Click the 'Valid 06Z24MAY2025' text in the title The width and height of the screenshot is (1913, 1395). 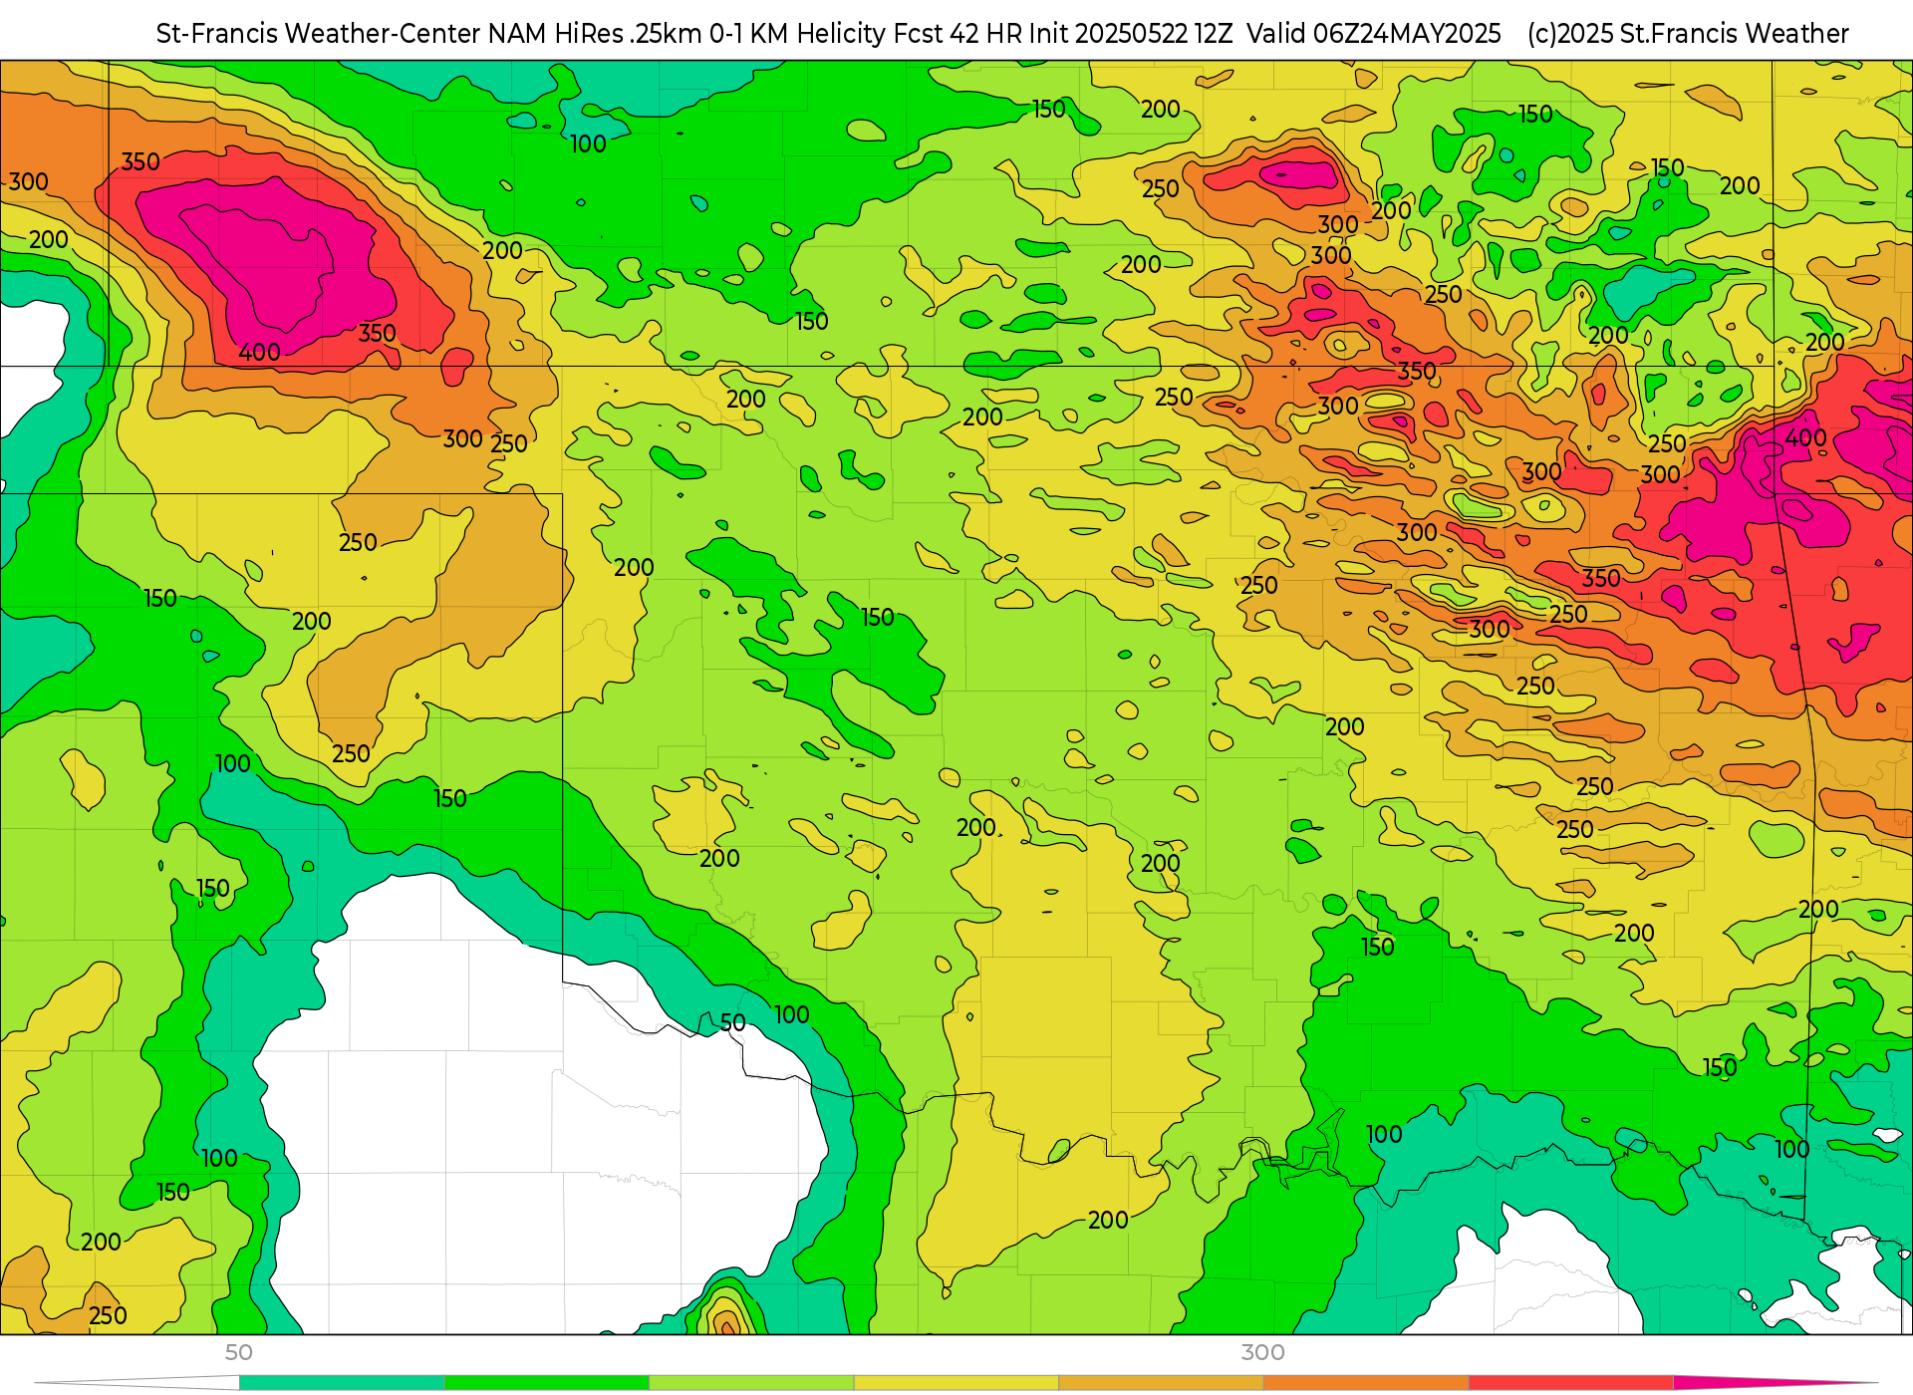pos(1374,34)
